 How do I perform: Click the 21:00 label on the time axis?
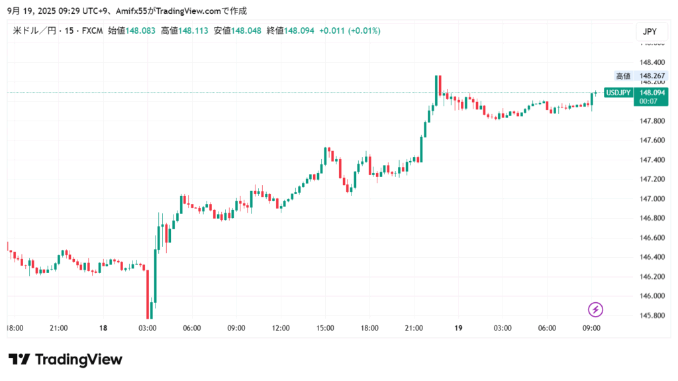59,328
